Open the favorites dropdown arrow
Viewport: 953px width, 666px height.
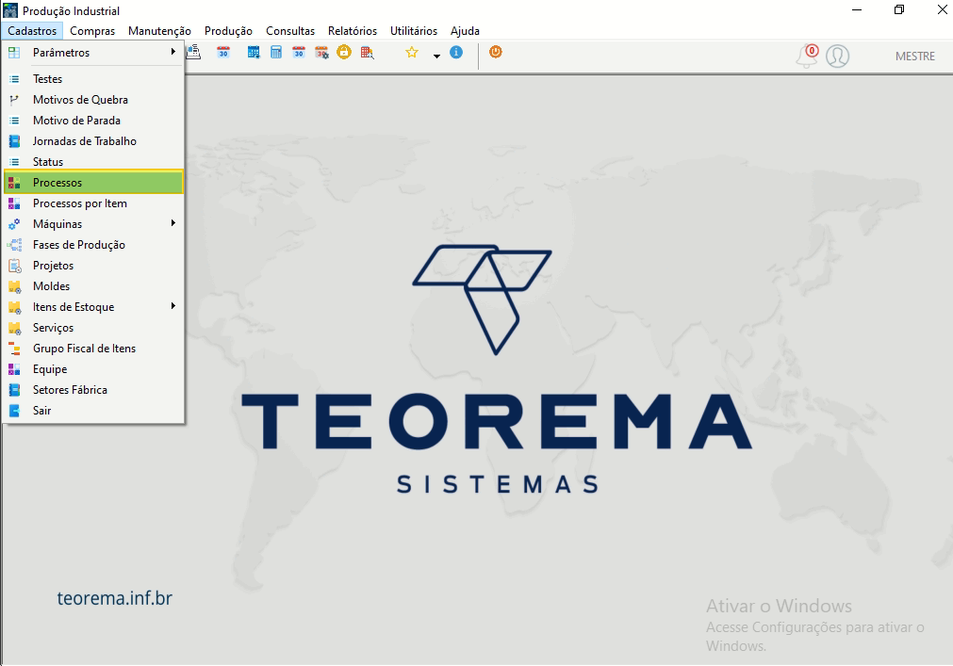[x=436, y=56]
